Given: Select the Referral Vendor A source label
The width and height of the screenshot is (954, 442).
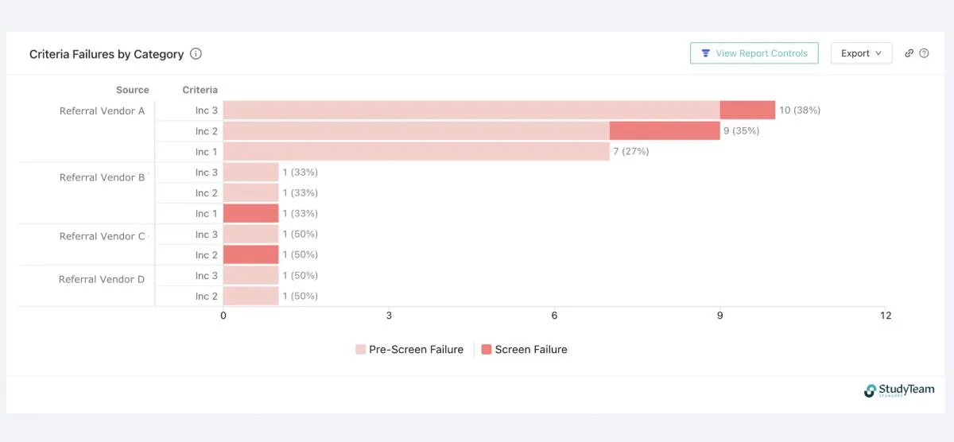Looking at the screenshot, I should coord(102,111).
